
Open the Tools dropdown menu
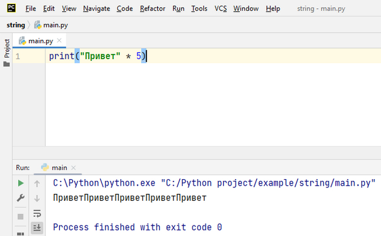click(199, 9)
